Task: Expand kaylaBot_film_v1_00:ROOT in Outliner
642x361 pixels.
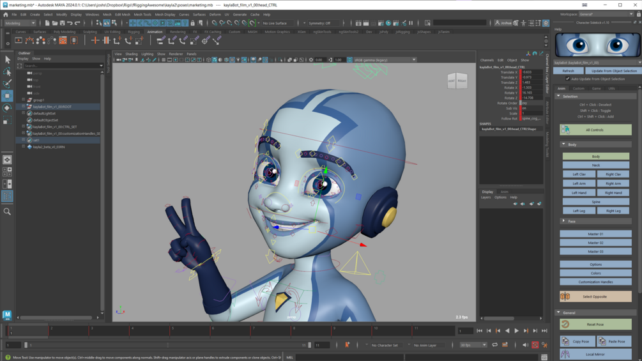Action: coord(24,107)
